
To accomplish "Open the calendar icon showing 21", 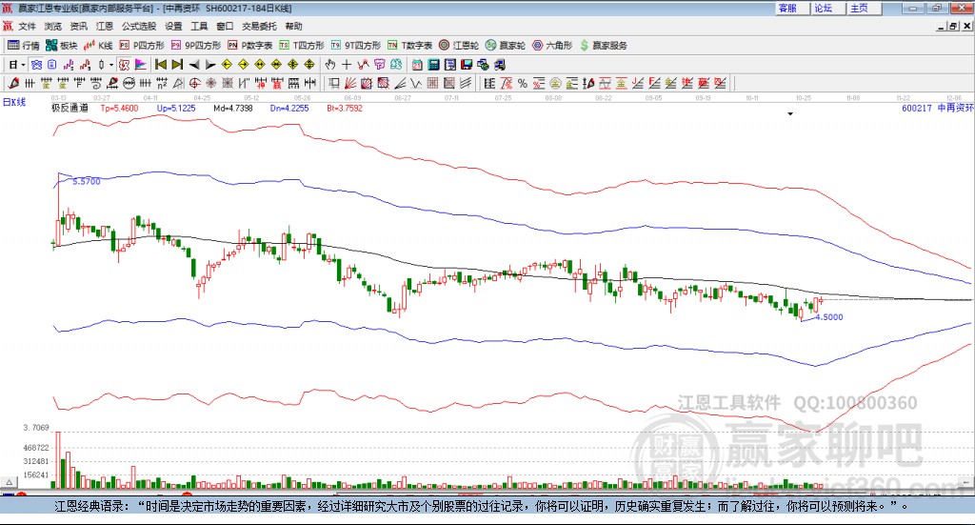I will pos(417,65).
